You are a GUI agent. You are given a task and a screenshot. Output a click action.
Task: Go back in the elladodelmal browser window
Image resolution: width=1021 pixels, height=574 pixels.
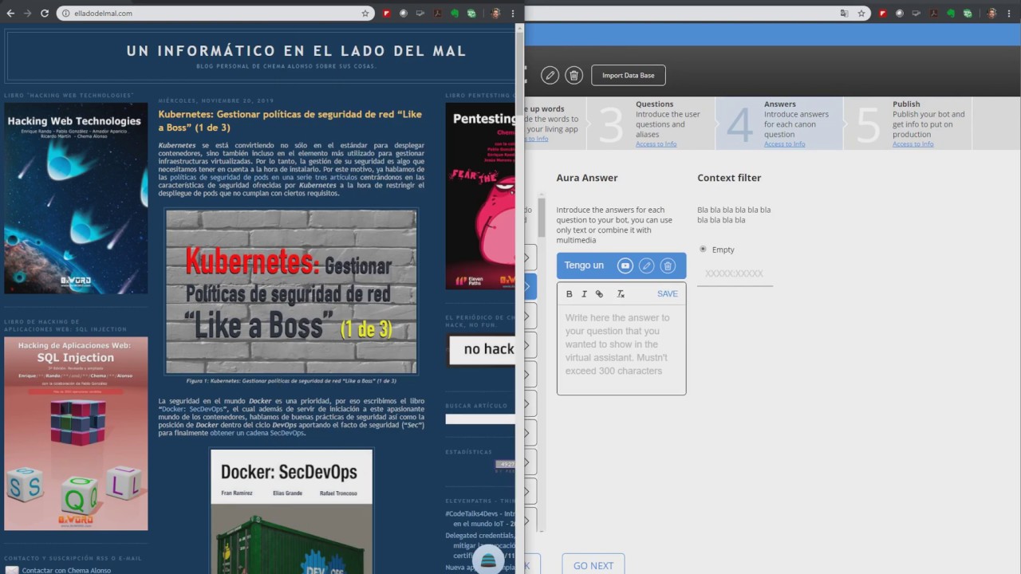click(11, 14)
